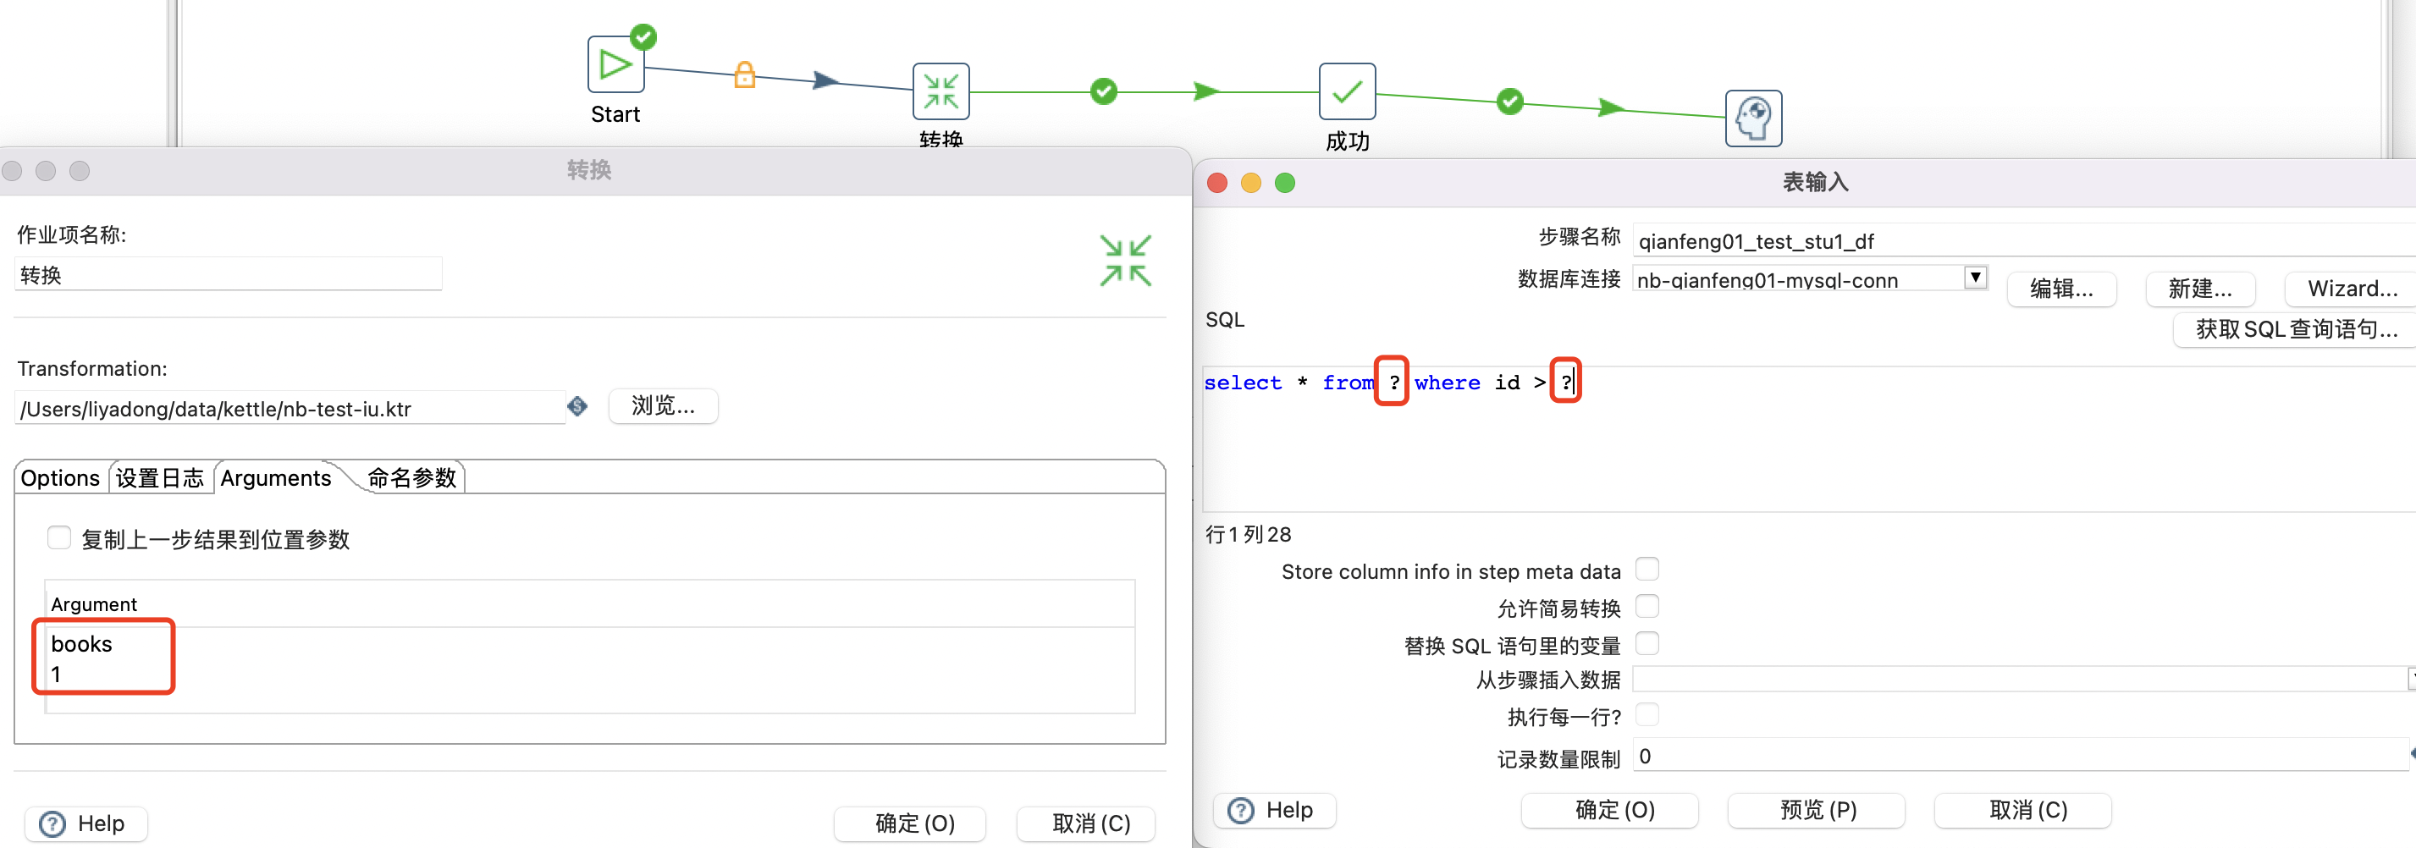Click 取消 (C) in the 表输入 dialog
This screenshot has width=2416, height=848.
click(x=2023, y=811)
